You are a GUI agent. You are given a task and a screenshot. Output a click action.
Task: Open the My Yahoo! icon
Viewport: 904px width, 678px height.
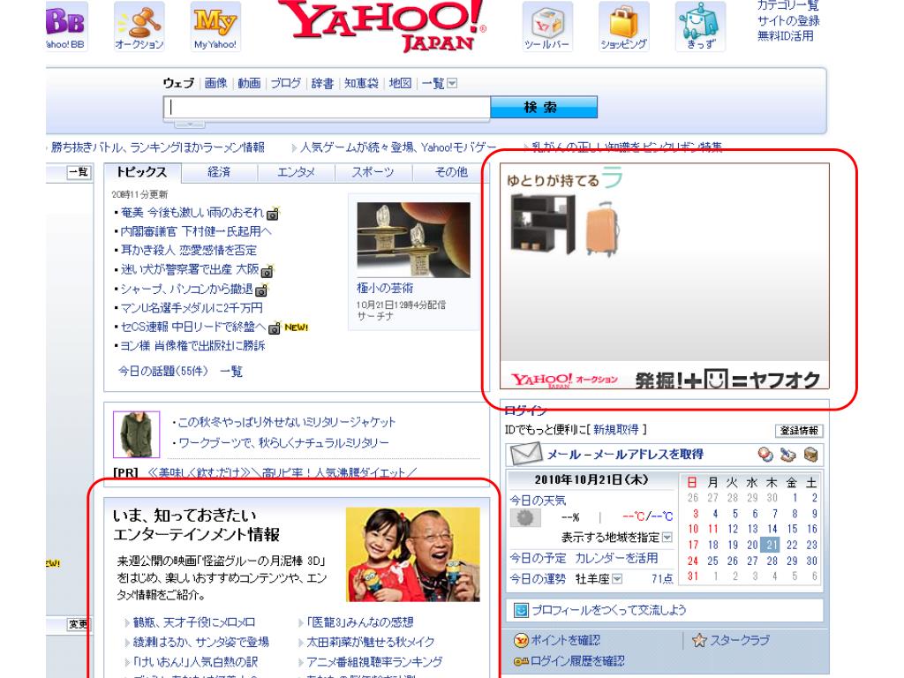coord(215,26)
